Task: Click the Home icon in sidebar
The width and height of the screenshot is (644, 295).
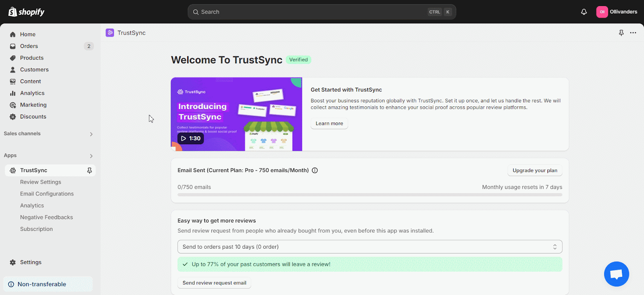Action: [13, 34]
